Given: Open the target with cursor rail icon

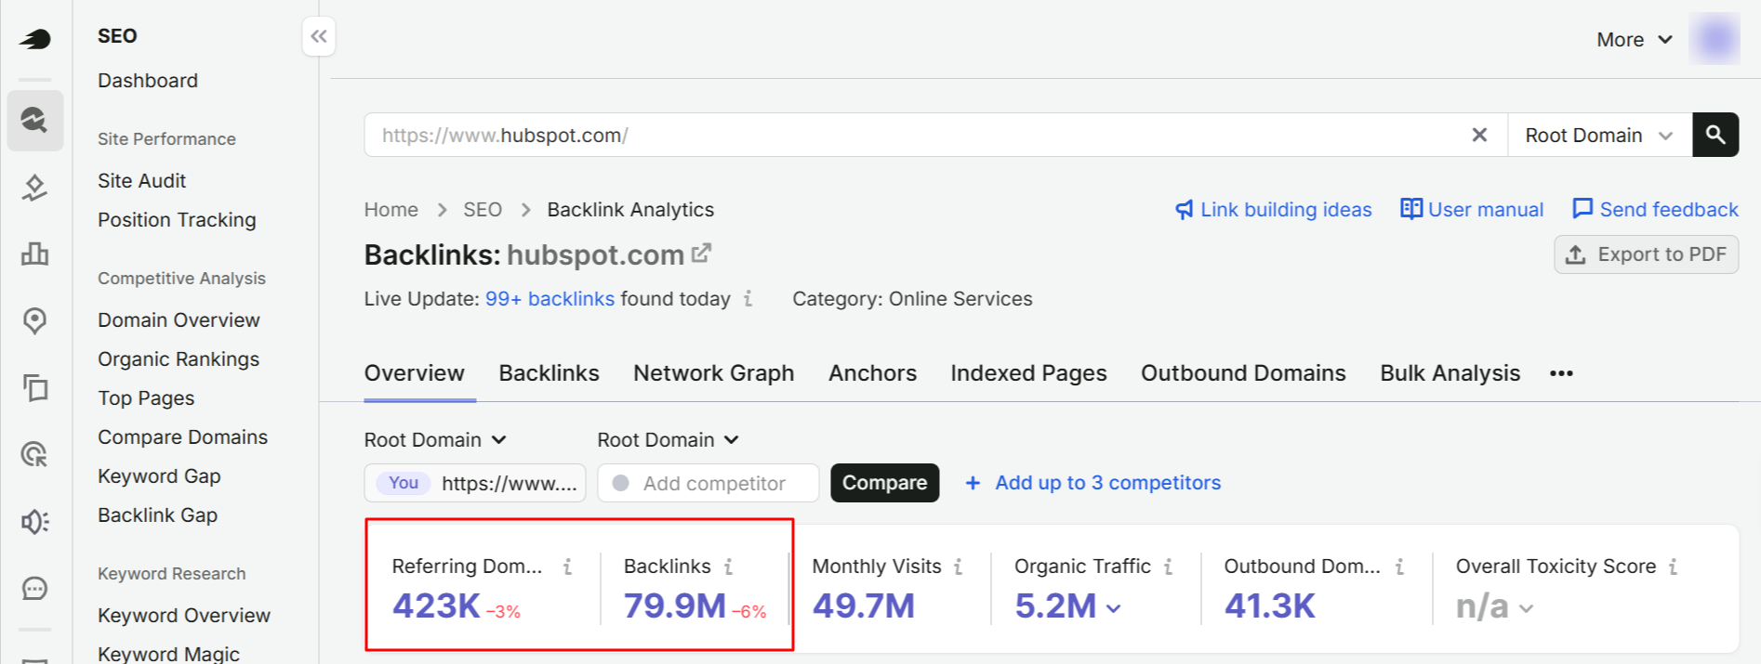Looking at the screenshot, I should (x=35, y=454).
